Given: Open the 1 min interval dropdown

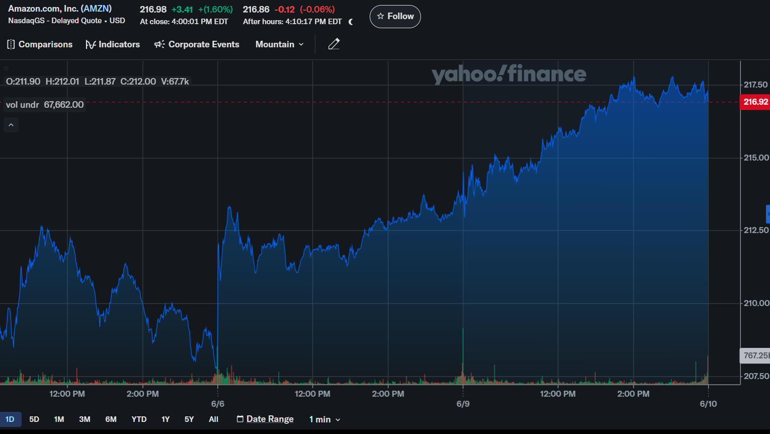Looking at the screenshot, I should pos(324,419).
